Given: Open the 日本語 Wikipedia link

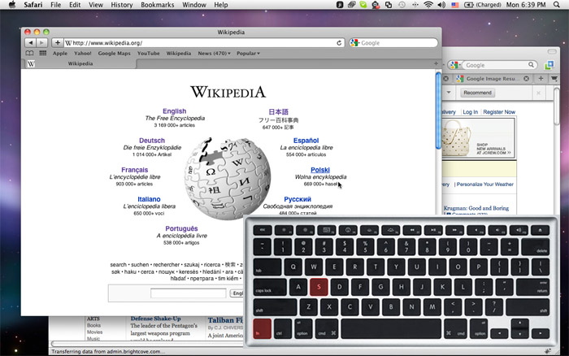Looking at the screenshot, I should point(278,112).
